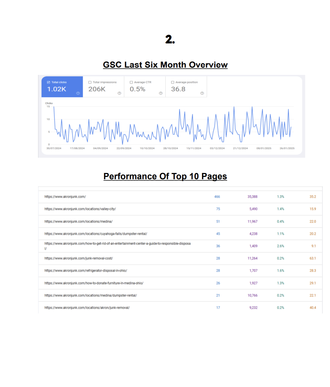This screenshot has width=330, height=387.
Task: Click help icon in Total clicks card
Action: coord(78,93)
